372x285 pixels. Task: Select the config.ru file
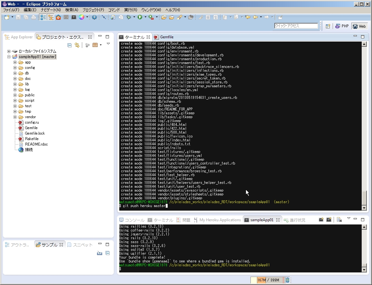coord(32,122)
